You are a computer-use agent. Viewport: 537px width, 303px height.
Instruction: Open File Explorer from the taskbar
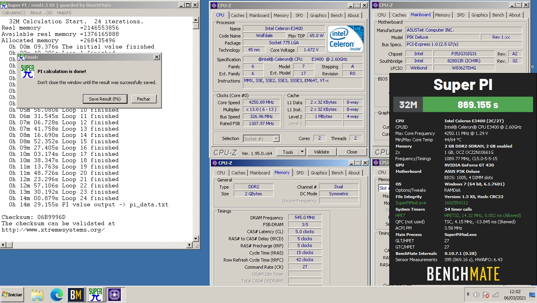tap(37, 295)
